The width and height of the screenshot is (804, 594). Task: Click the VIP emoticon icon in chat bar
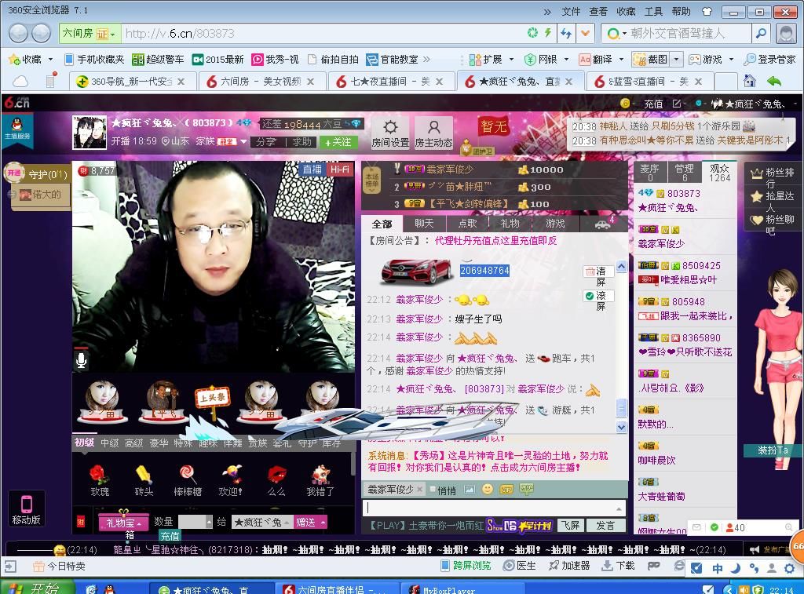click(x=506, y=490)
